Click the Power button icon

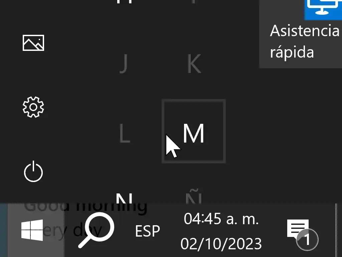[33, 172]
